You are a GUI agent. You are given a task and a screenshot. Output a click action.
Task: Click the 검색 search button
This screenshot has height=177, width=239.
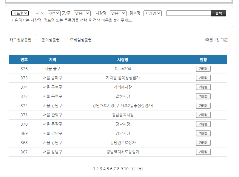(219, 13)
